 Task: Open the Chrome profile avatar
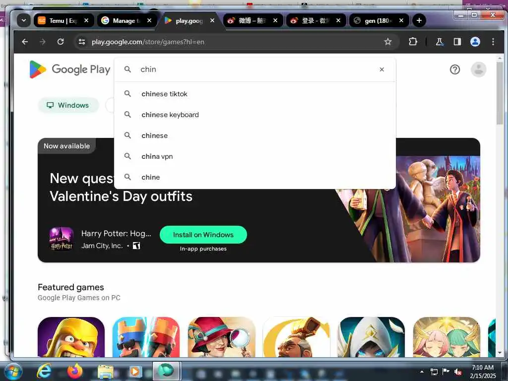475,42
